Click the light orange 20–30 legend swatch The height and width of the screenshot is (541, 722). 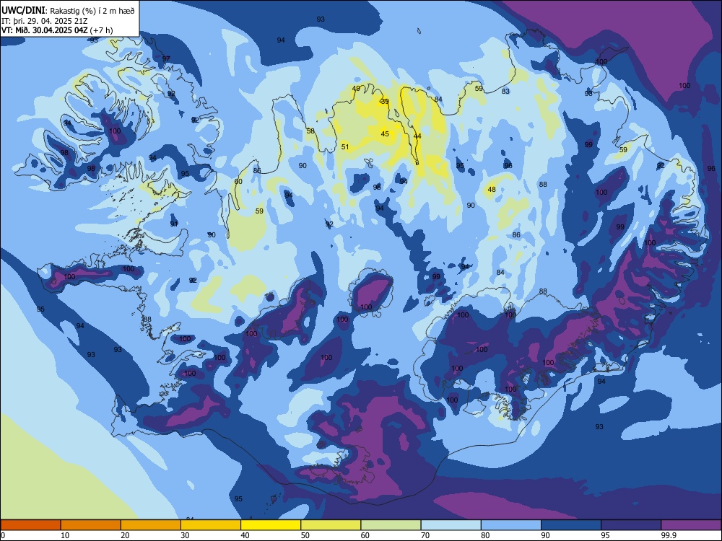[151, 525]
